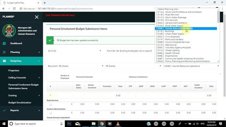Viewport: 226px width, 127px height.
Task: Click the browser back arrow
Action: [4, 8]
